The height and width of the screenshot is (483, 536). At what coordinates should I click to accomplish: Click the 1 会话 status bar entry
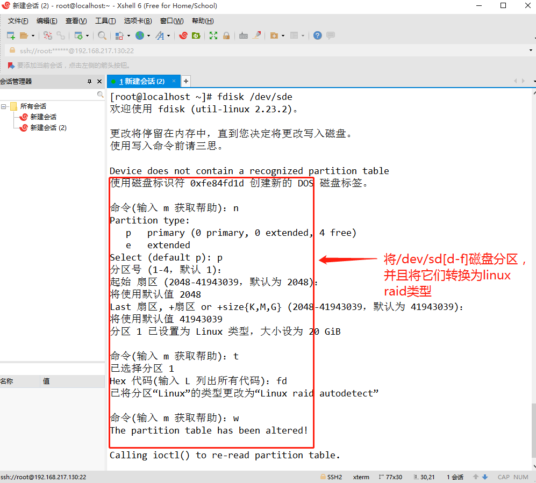tap(455, 477)
